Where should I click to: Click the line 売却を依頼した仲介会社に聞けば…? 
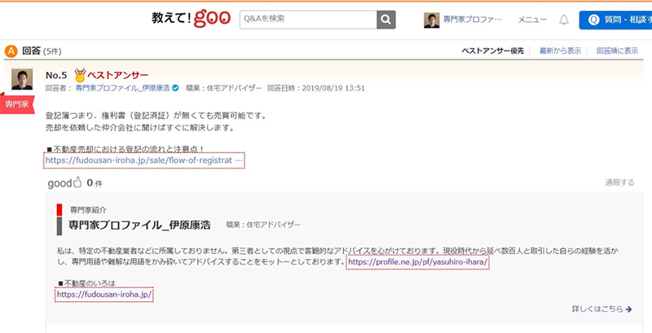pos(139,128)
